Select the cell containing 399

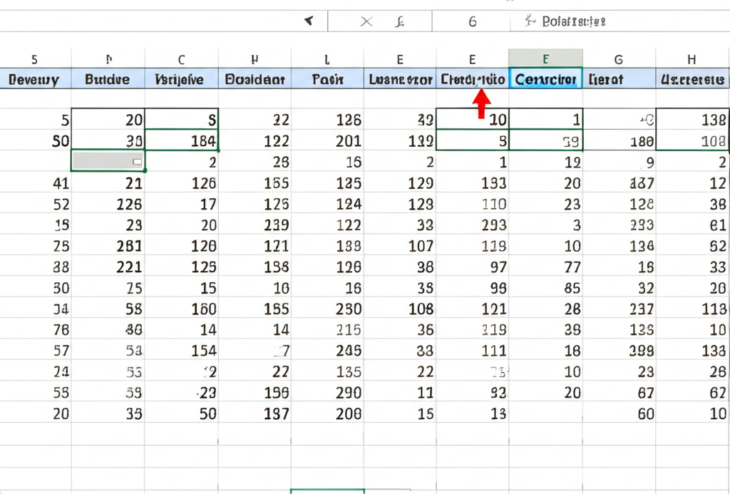(620, 351)
